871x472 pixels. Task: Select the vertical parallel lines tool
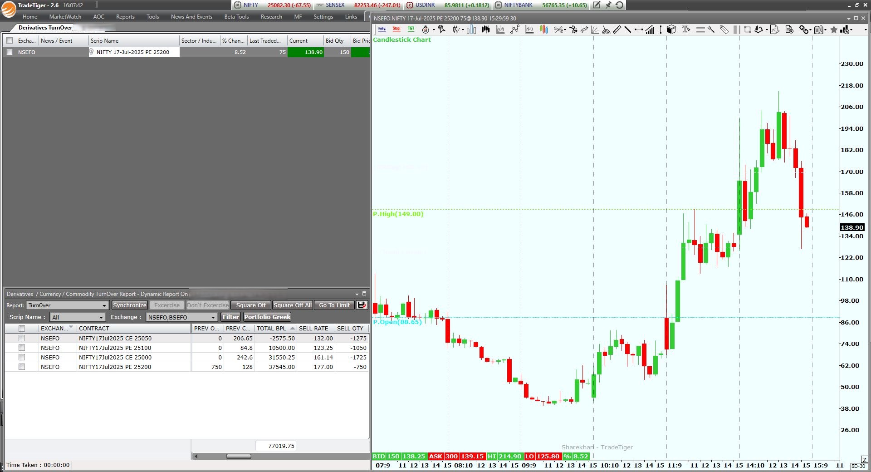coord(736,29)
